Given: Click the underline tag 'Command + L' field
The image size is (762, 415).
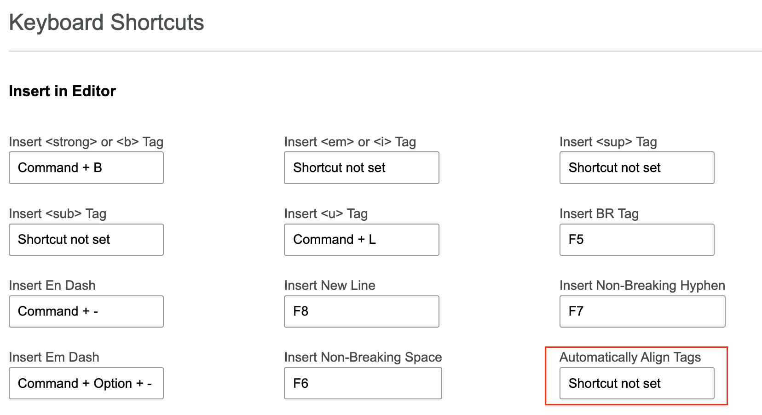Looking at the screenshot, I should [x=361, y=240].
